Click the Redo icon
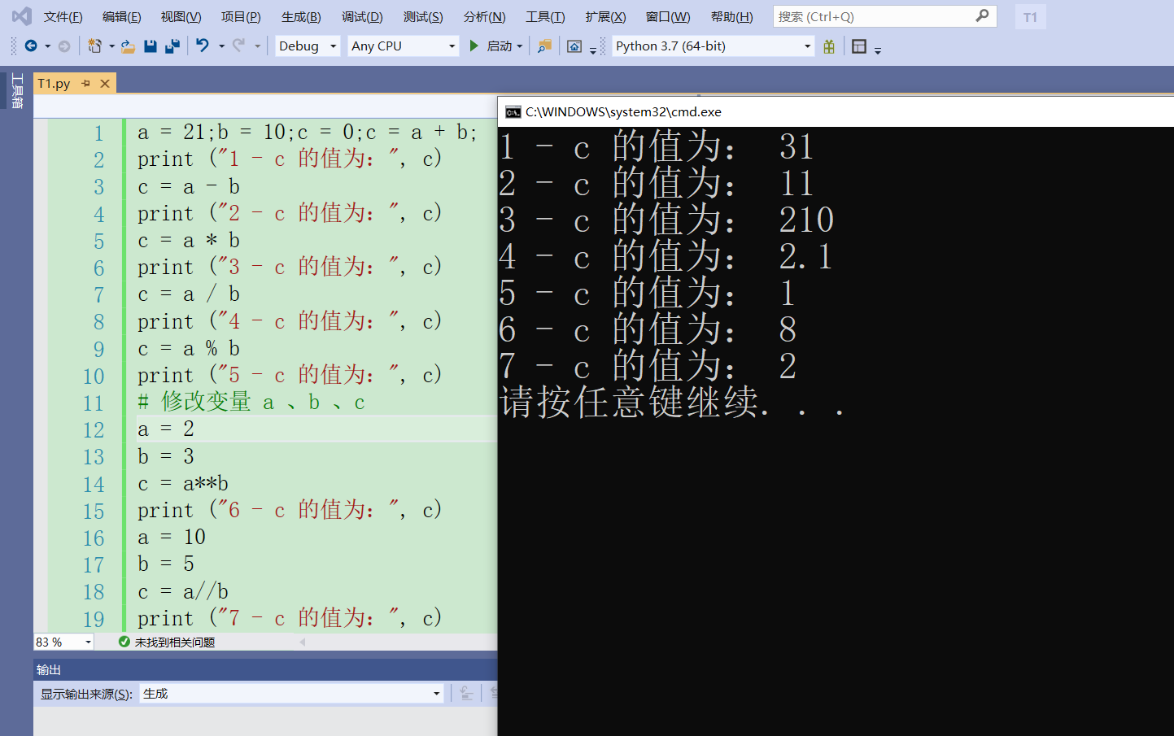Image resolution: width=1174 pixels, height=736 pixels. click(x=237, y=46)
